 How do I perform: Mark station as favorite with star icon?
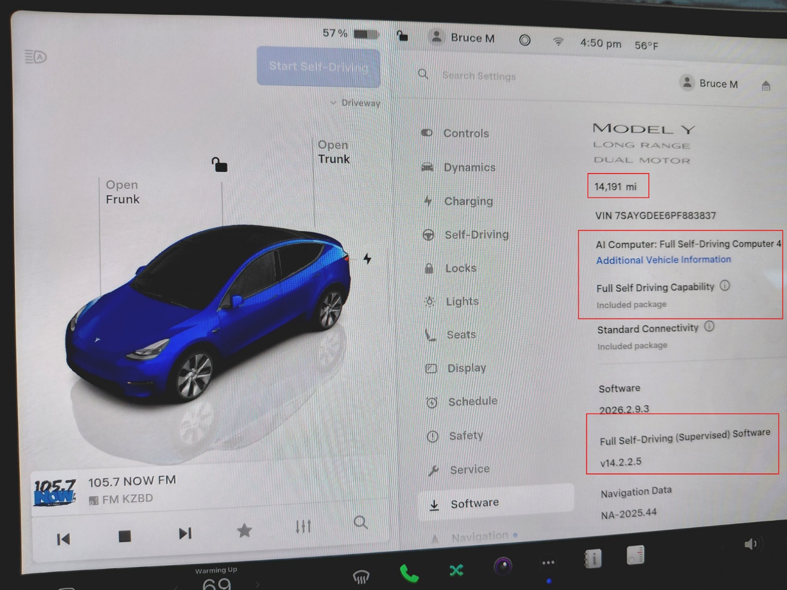pyautogui.click(x=244, y=531)
